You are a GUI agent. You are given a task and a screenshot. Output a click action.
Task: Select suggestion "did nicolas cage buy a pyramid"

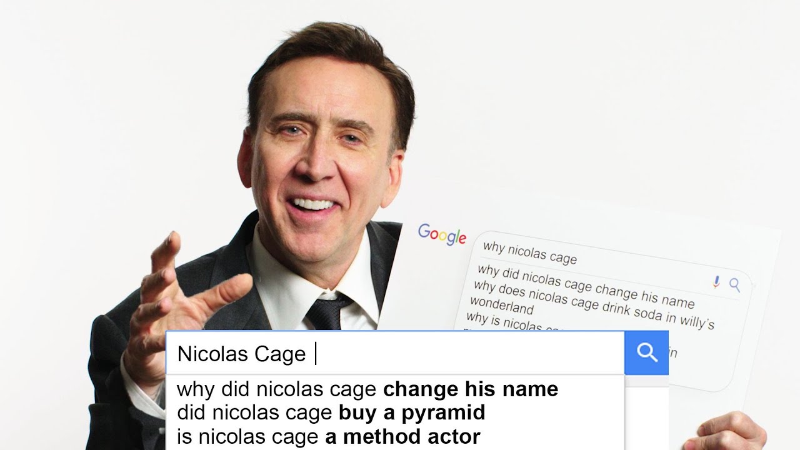click(x=331, y=412)
